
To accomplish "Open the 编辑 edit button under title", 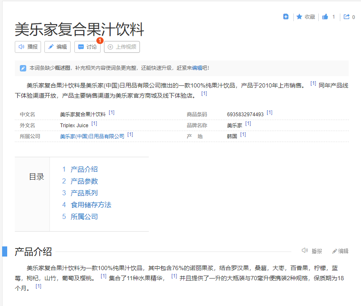I will 57,47.
